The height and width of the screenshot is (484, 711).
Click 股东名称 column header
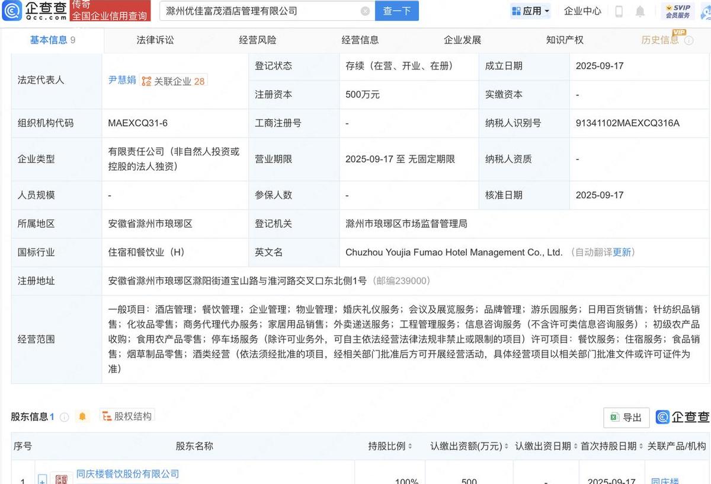click(194, 446)
